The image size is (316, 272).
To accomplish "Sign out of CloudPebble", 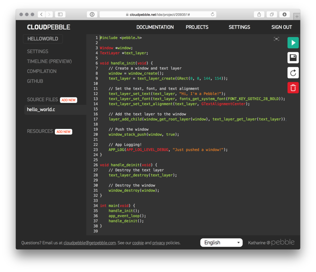I will point(281,27).
